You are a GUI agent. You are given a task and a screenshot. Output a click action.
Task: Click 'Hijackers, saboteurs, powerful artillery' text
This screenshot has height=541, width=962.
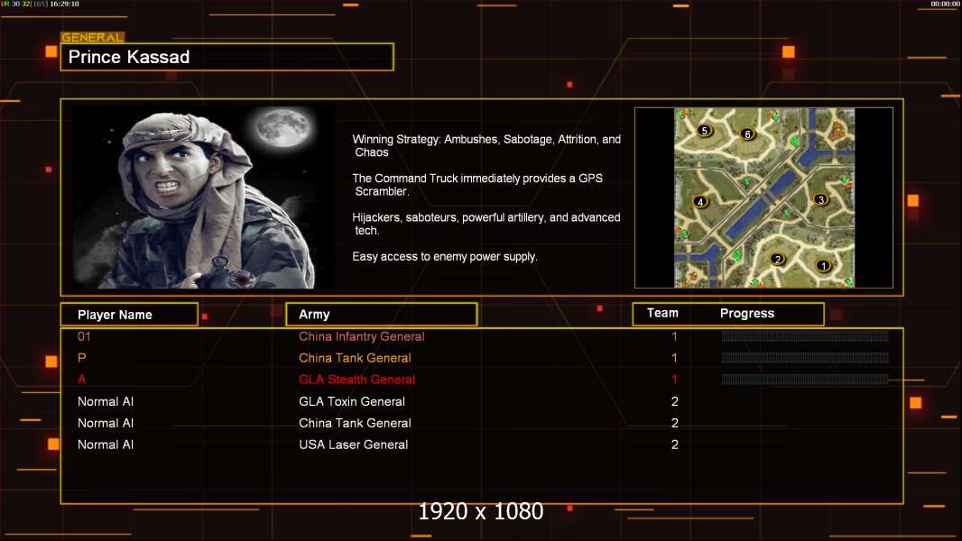[x=486, y=224]
